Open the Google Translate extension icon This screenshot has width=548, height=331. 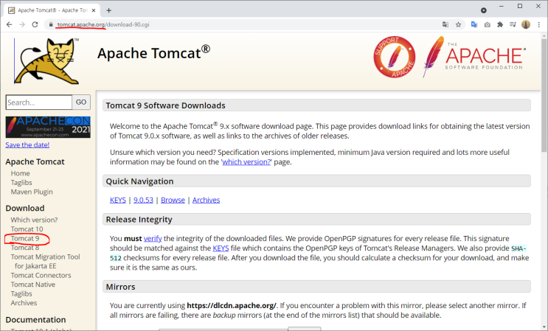pyautogui.click(x=474, y=24)
